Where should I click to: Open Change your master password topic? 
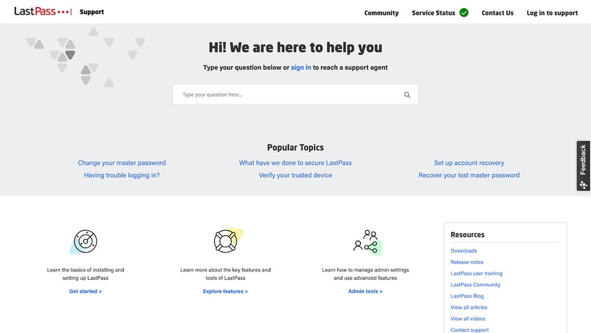click(x=122, y=163)
